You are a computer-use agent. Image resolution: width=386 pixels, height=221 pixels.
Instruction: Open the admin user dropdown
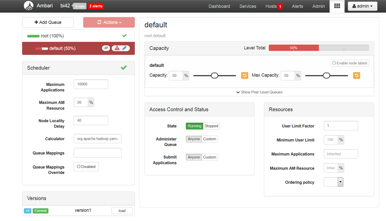click(x=362, y=6)
